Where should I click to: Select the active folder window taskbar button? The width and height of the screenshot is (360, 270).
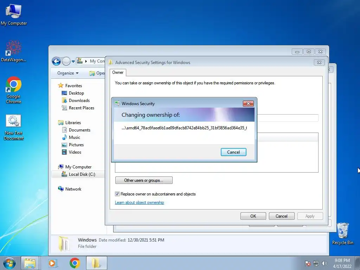pos(96,263)
